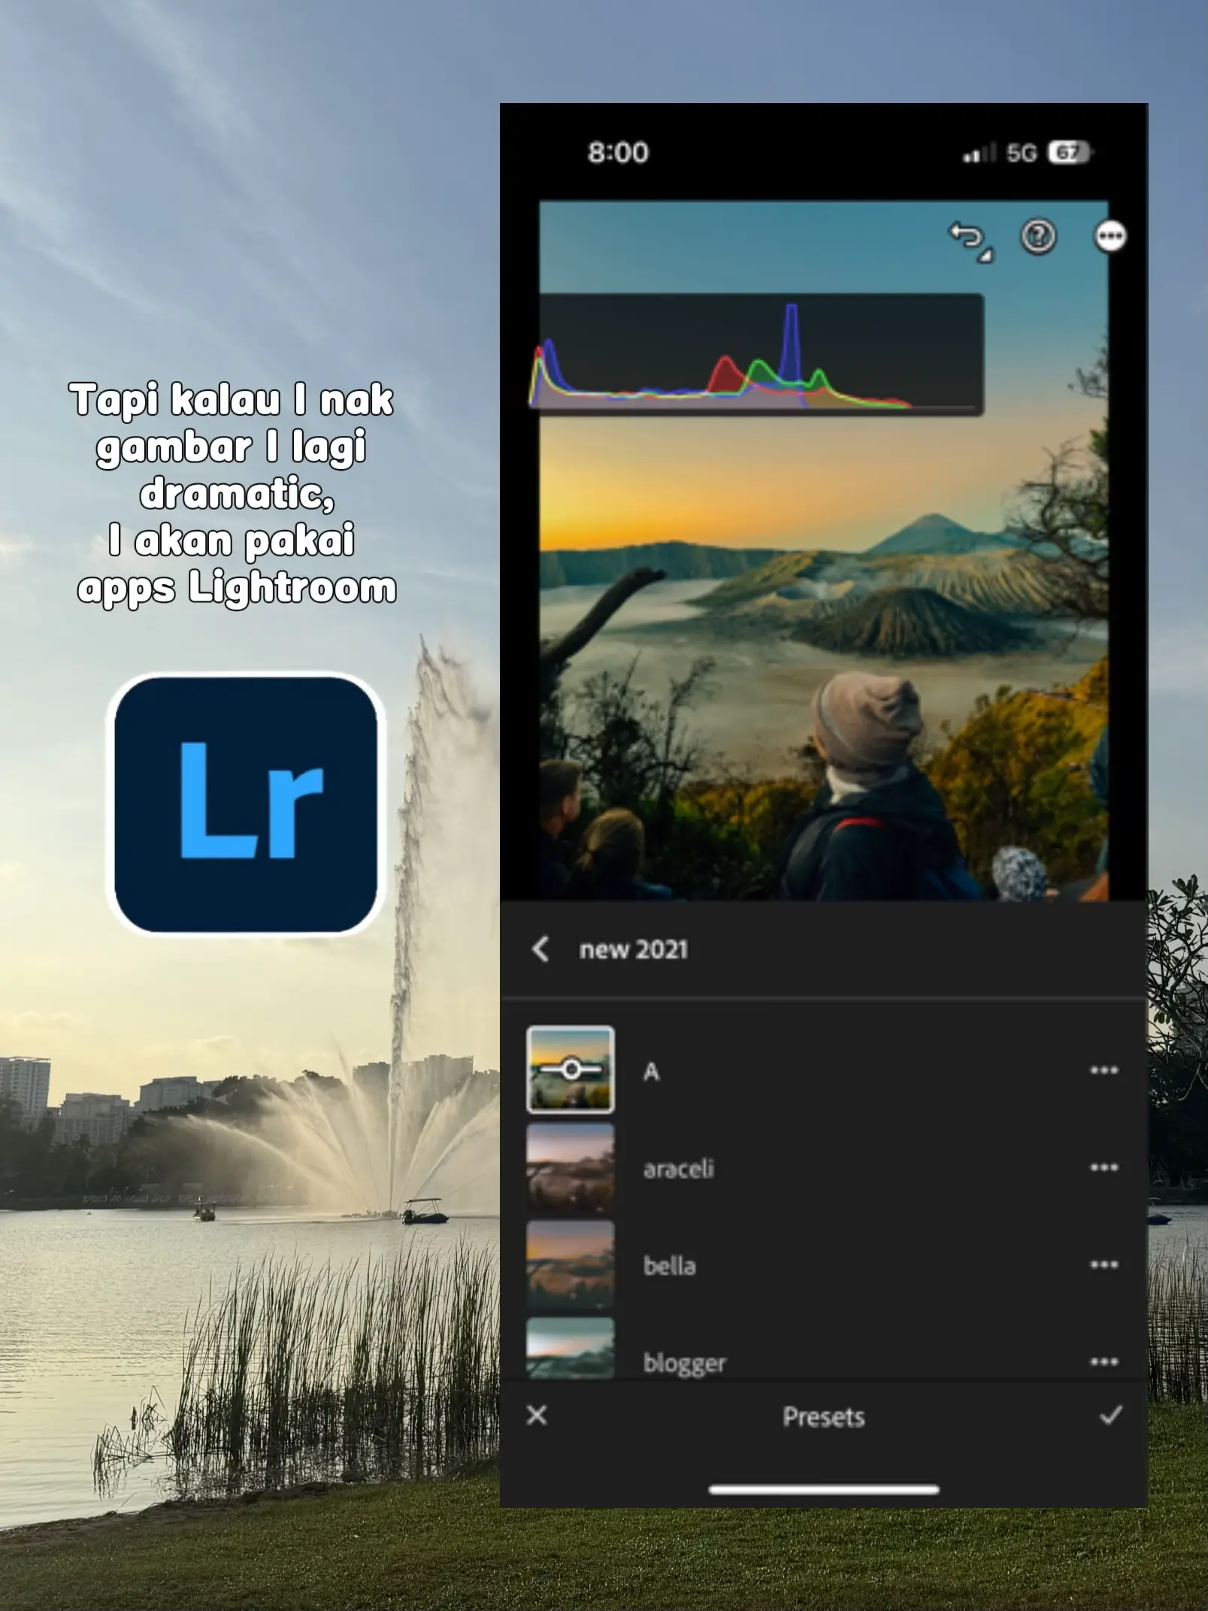
Task: Go back using the chevron beside new 2021
Action: tap(540, 949)
